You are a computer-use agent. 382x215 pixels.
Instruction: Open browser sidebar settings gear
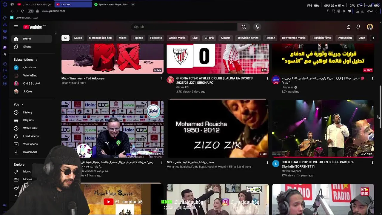[5, 84]
